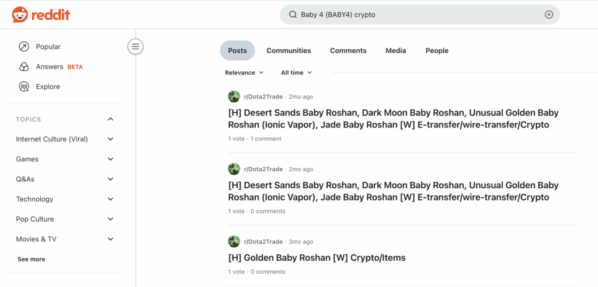Expand the Technology topic

[110, 199]
